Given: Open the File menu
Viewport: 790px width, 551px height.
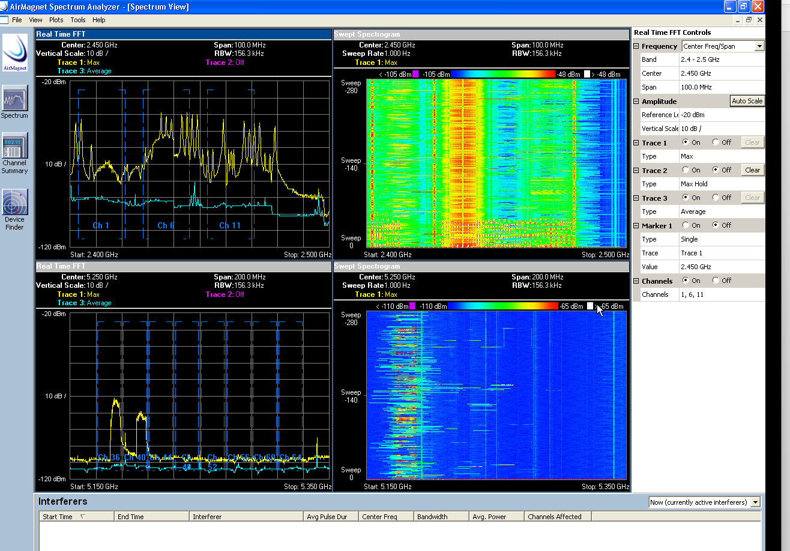Looking at the screenshot, I should [x=17, y=20].
